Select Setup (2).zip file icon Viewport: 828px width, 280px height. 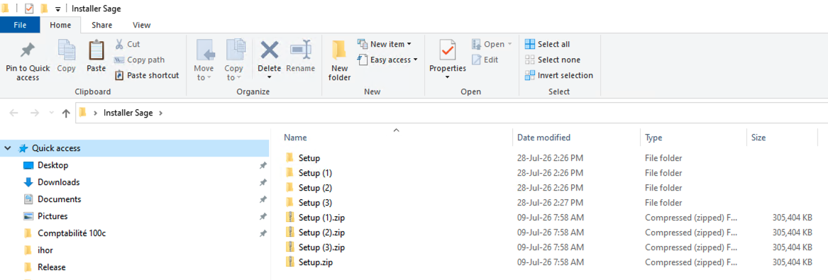[289, 232]
